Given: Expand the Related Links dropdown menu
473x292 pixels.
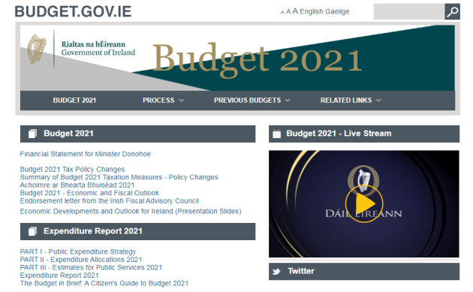Looking at the screenshot, I should click(x=351, y=101).
